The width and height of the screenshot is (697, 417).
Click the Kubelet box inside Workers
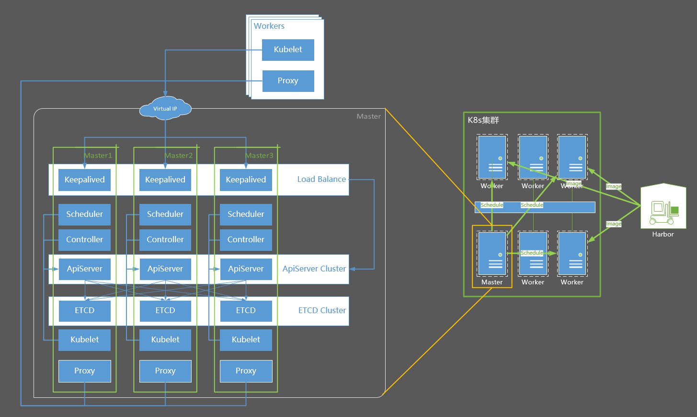coord(288,50)
